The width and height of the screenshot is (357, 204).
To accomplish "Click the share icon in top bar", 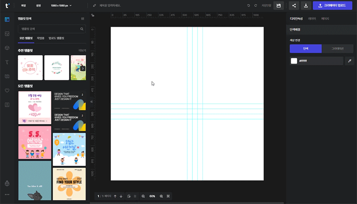I will click(294, 6).
